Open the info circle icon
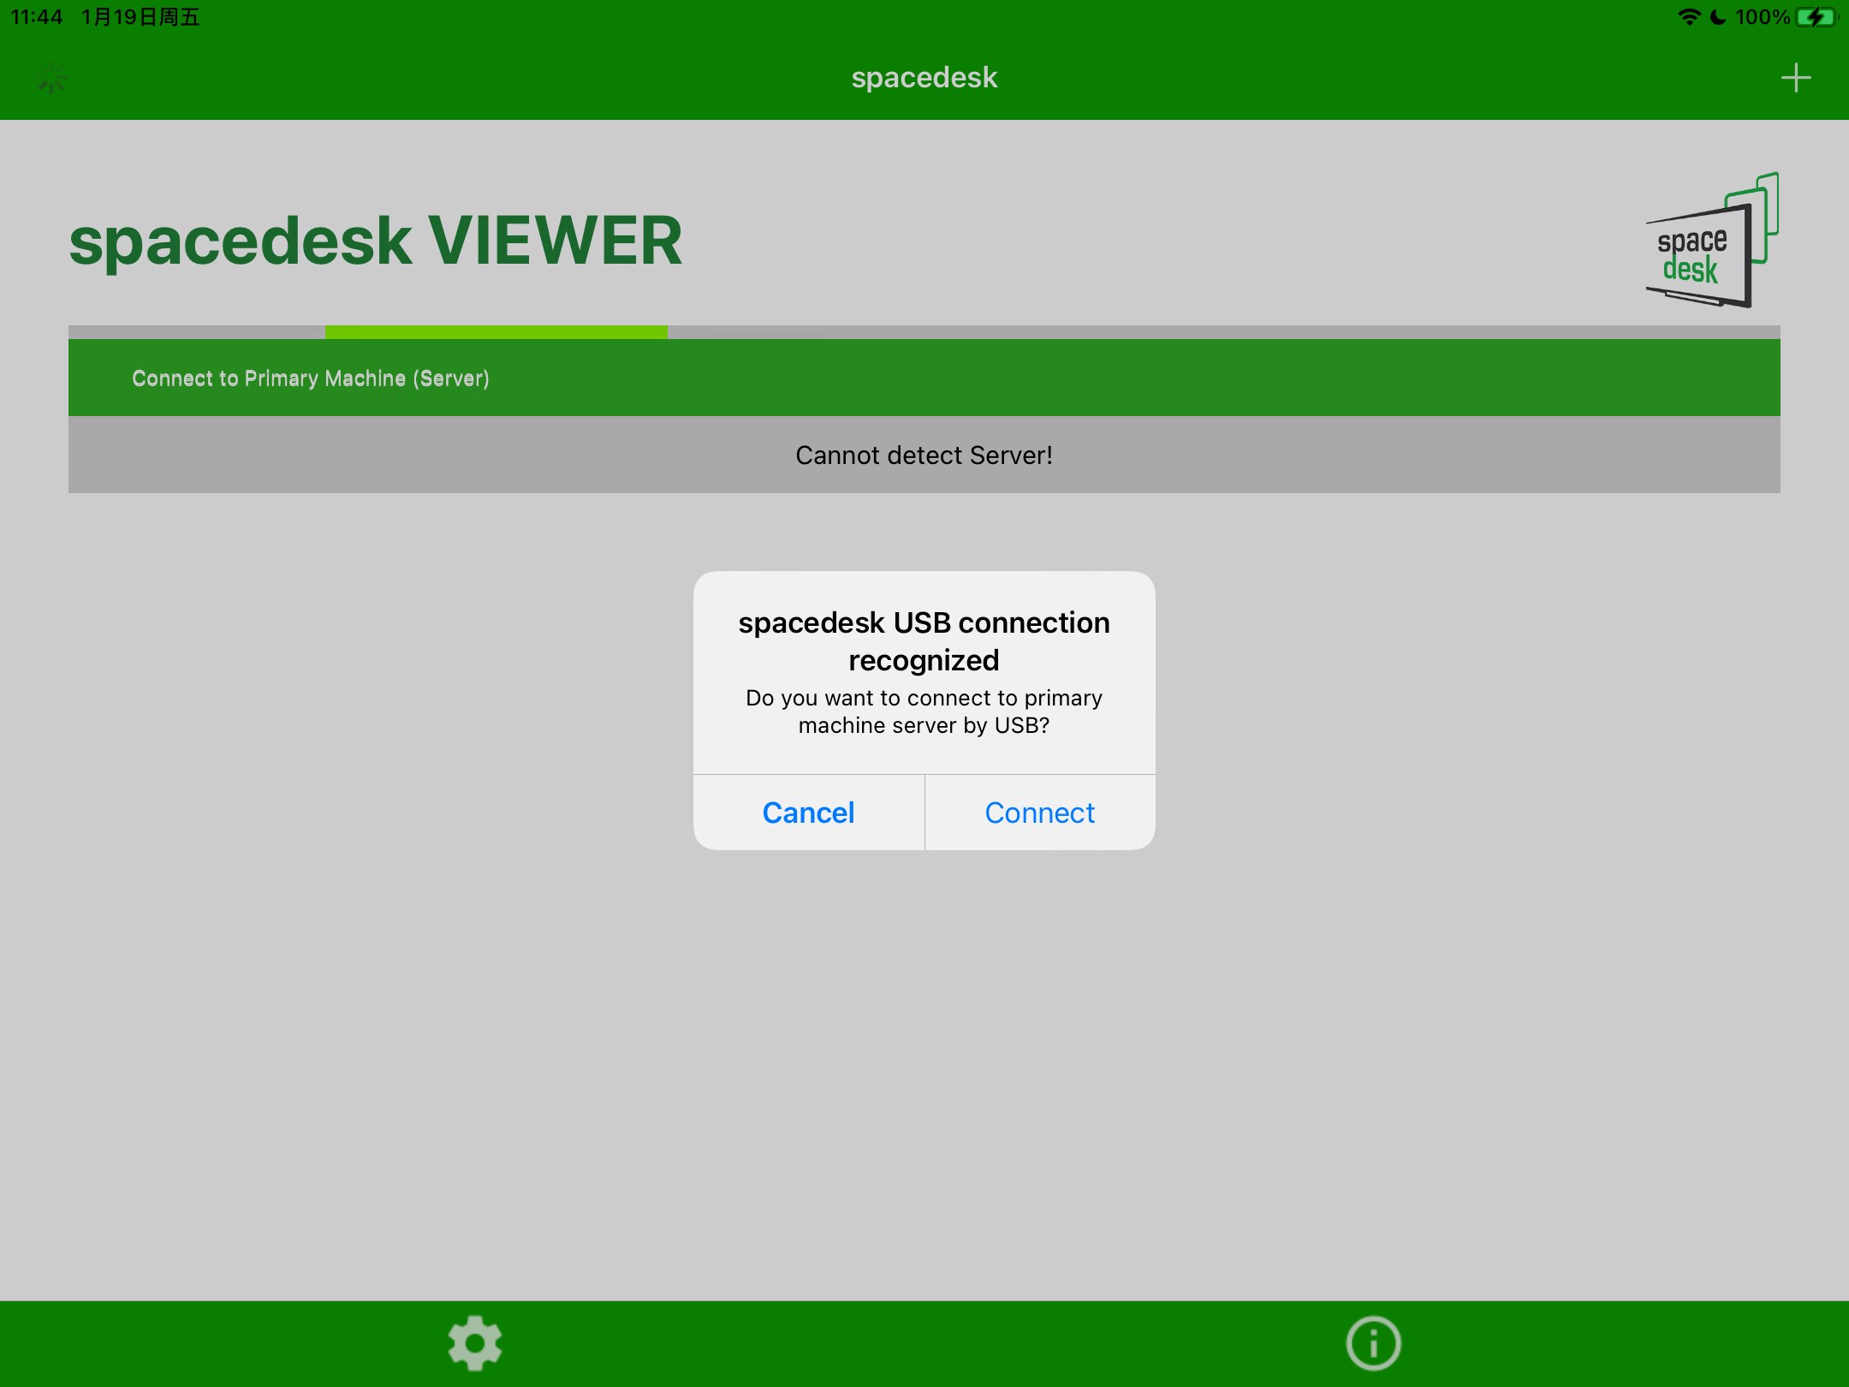This screenshot has width=1849, height=1387. pos(1373,1342)
